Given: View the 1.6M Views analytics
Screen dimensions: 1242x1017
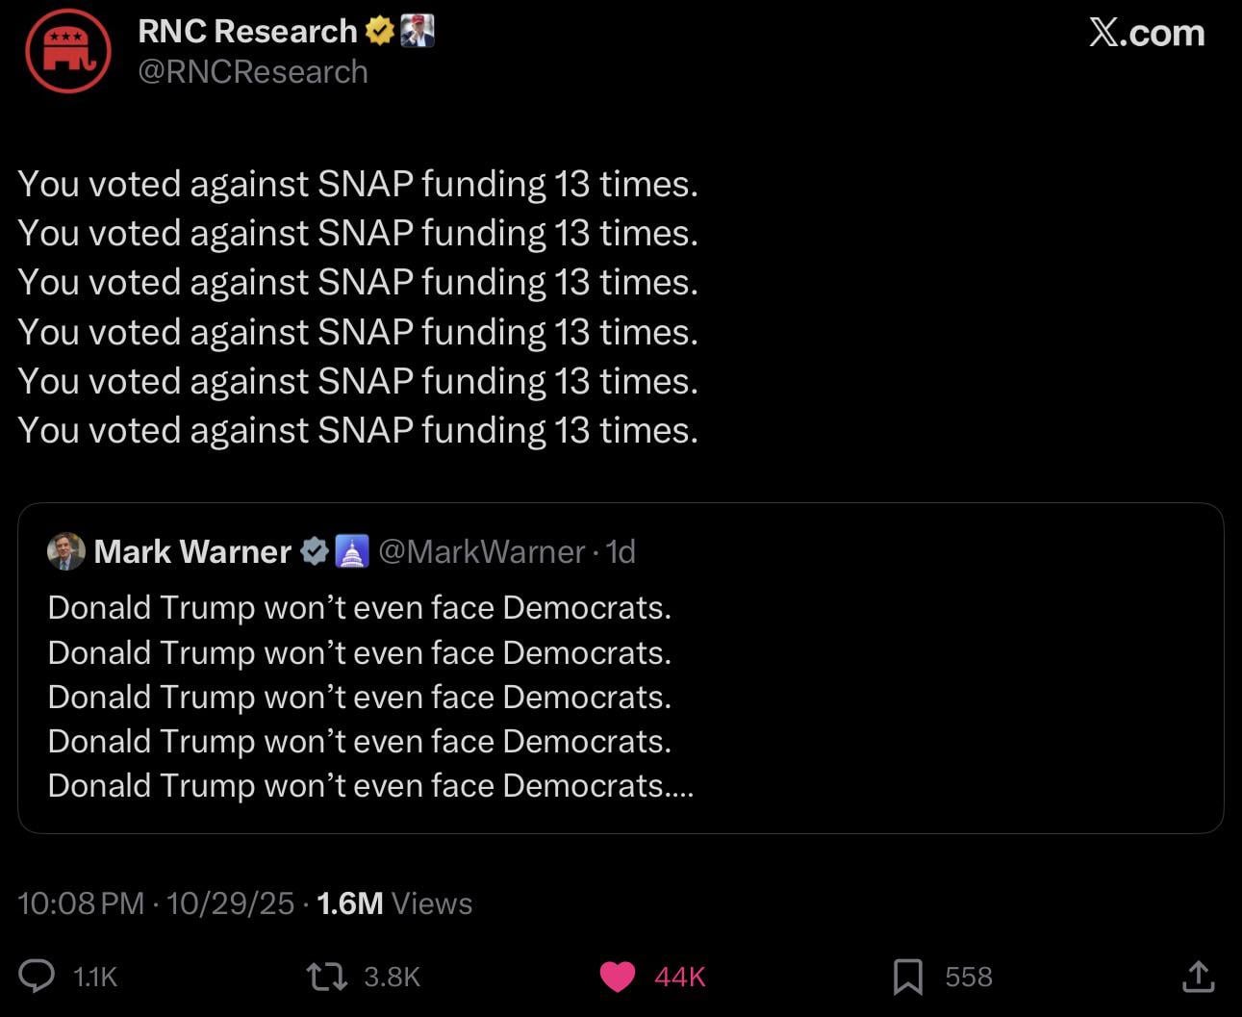Looking at the screenshot, I should click(x=394, y=903).
